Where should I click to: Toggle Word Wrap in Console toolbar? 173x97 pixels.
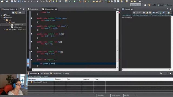150,13
